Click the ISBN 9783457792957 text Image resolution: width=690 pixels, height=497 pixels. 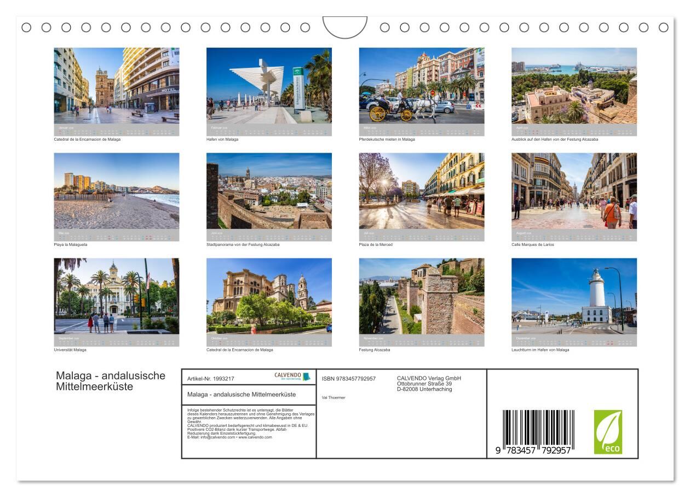349,378
